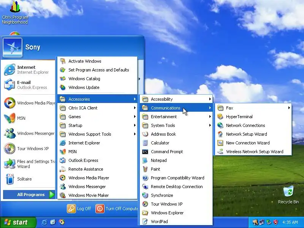The image size is (304, 228).
Task: Open the Citrix Program Neighborhood desktop icon
Action: (15, 13)
